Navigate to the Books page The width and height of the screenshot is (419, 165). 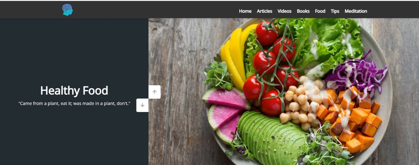pos(303,11)
